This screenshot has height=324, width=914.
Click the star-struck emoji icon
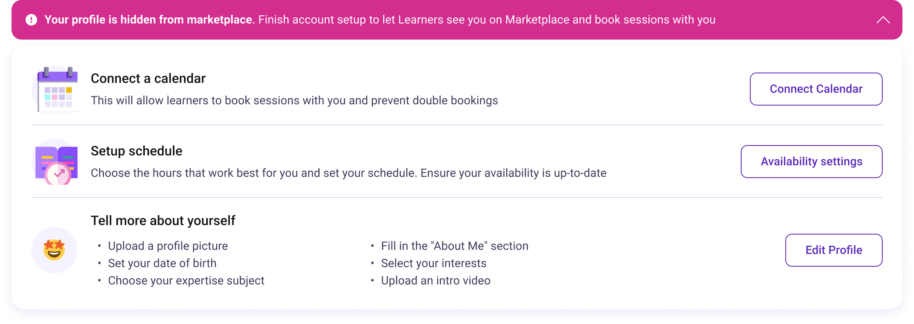pos(54,250)
